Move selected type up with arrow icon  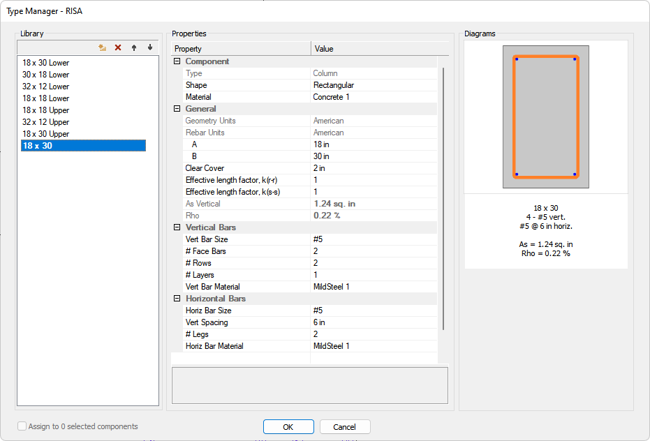(x=134, y=47)
